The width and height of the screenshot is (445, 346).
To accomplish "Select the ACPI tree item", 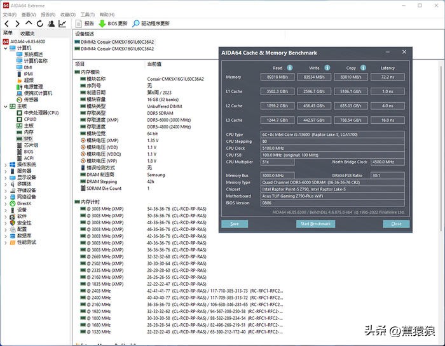I will [25, 158].
